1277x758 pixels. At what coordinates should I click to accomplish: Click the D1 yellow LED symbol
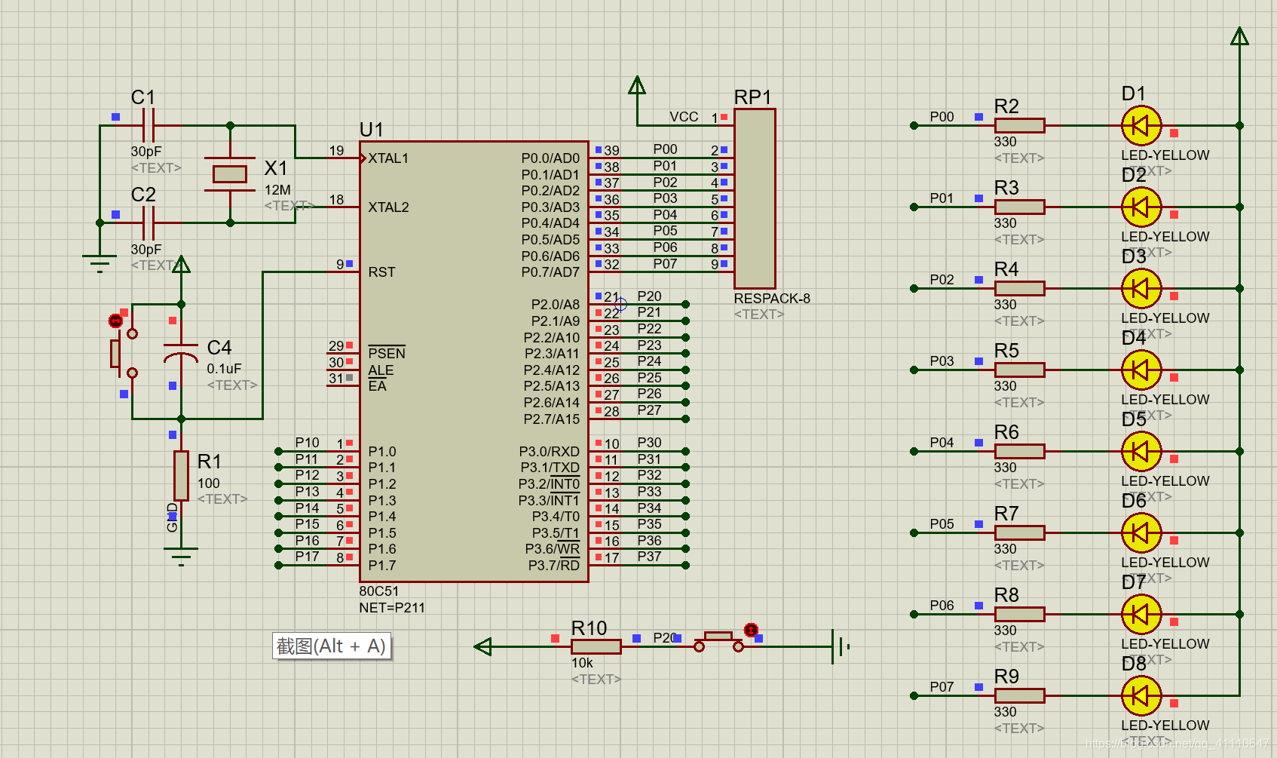point(1141,125)
